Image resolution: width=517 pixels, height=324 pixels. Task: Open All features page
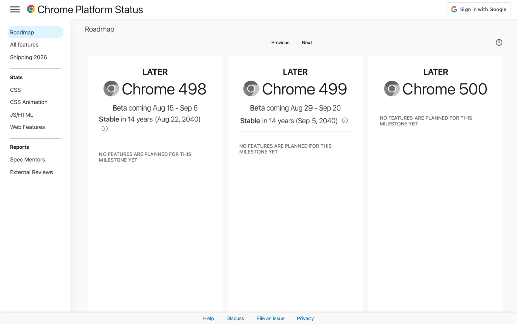click(x=24, y=45)
